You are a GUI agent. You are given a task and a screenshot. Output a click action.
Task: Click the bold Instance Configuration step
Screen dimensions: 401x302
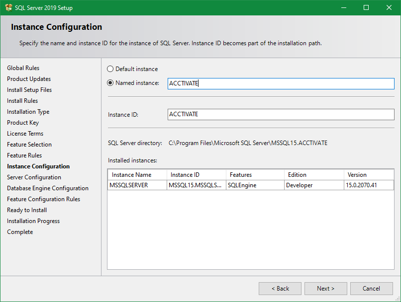[38, 166]
